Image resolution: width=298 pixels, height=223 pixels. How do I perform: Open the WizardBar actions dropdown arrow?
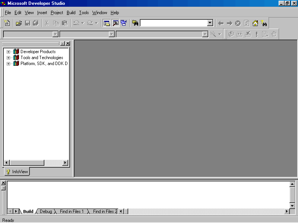click(x=220, y=34)
